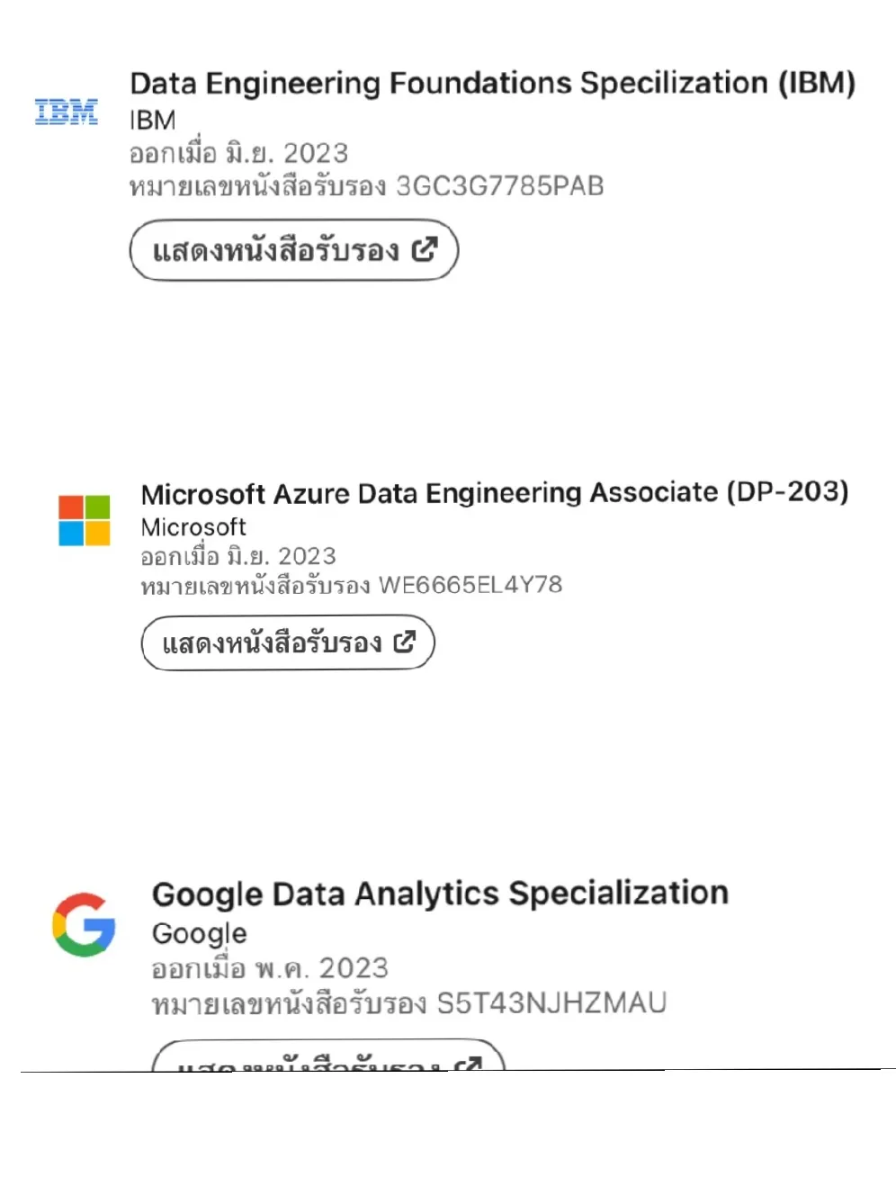Click the external link arrow on the IBM credential button

[425, 250]
